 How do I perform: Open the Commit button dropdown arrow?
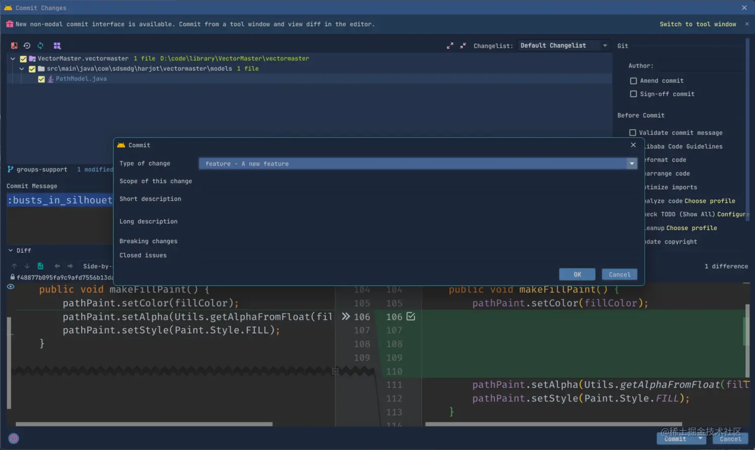pyautogui.click(x=701, y=438)
